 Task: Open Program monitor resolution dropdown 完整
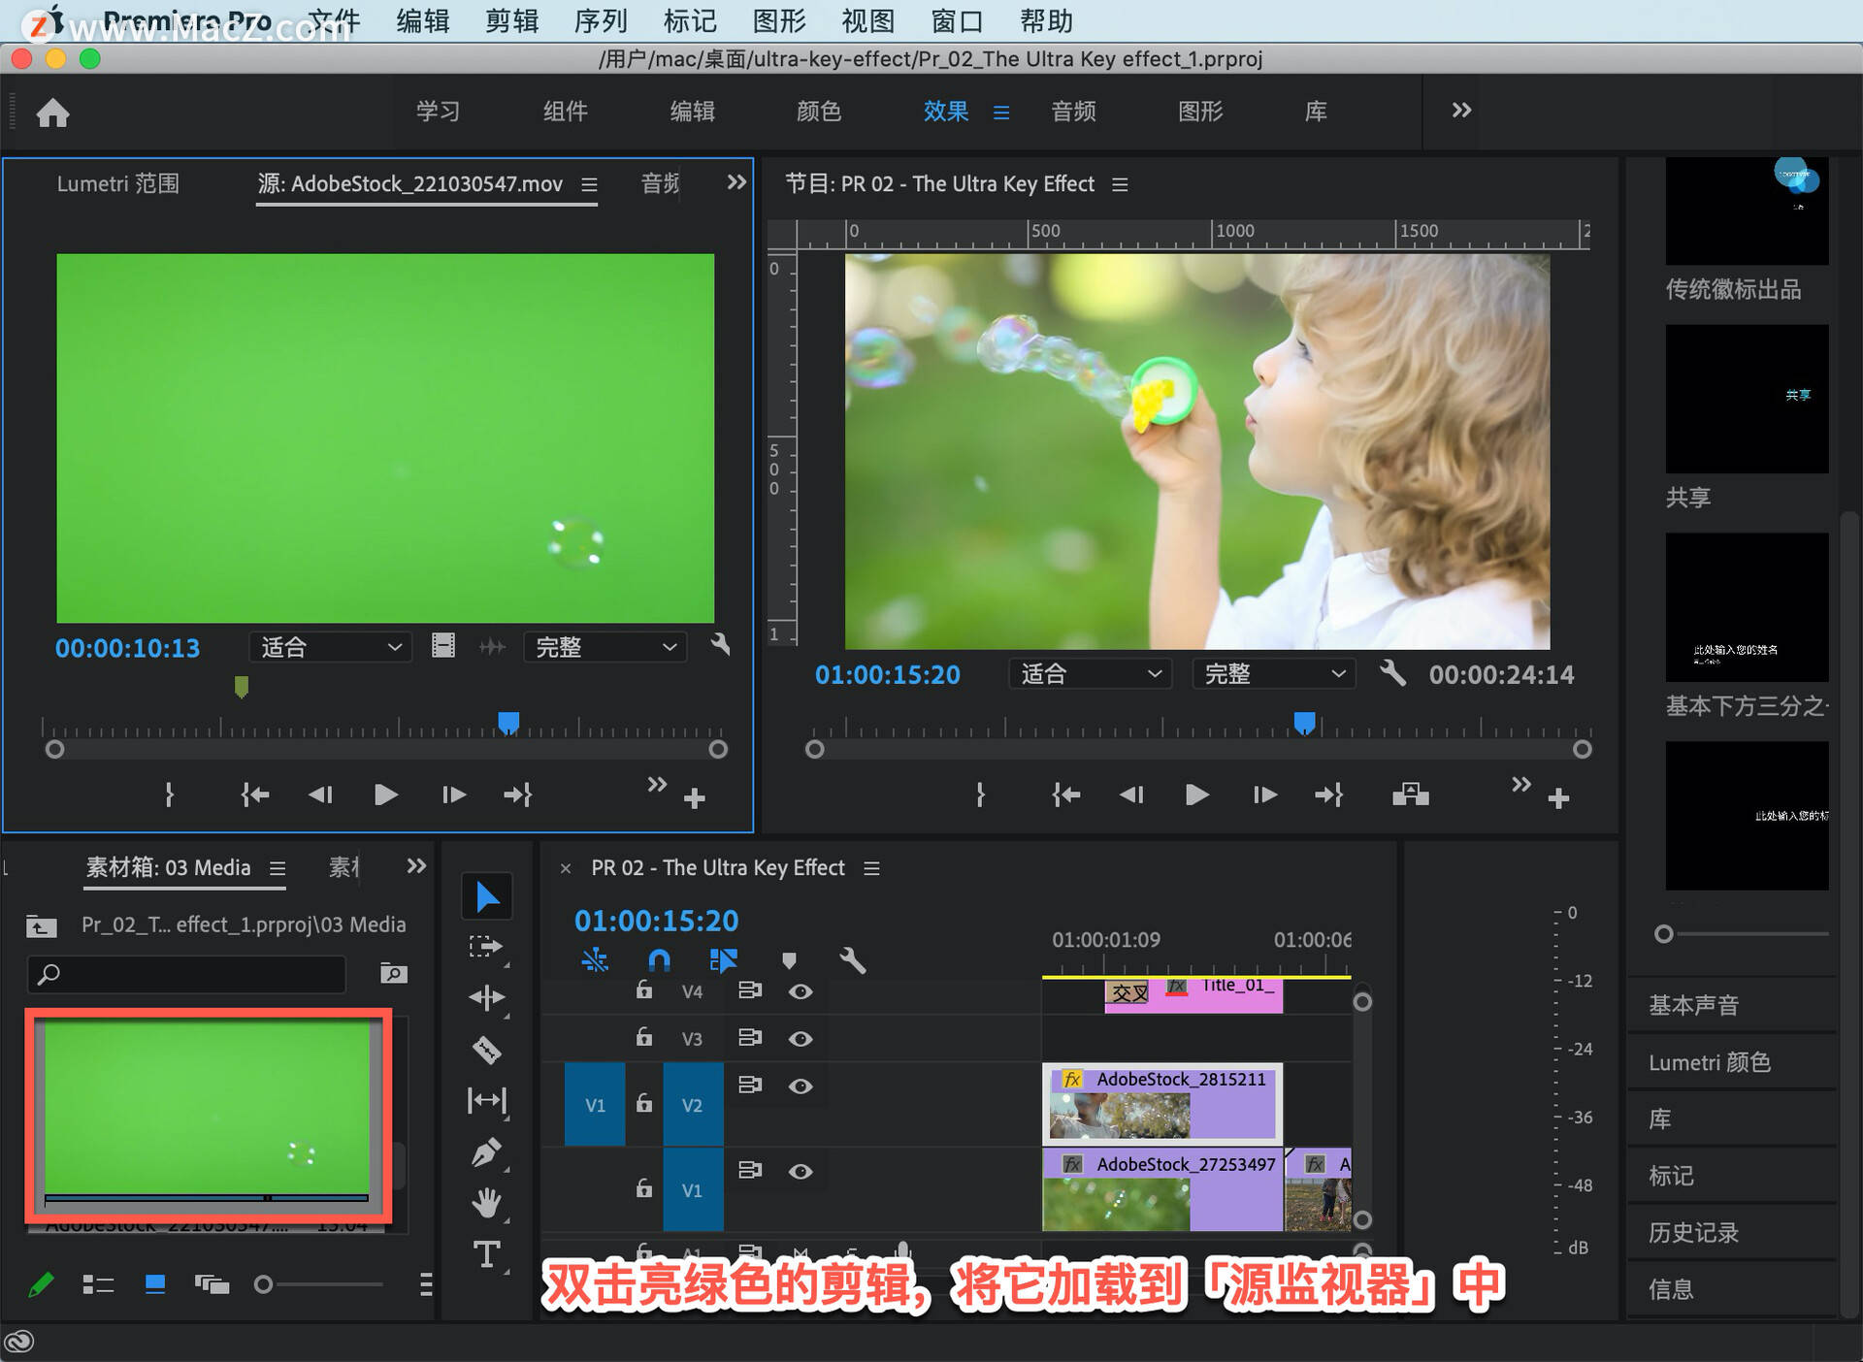pos(1273,674)
